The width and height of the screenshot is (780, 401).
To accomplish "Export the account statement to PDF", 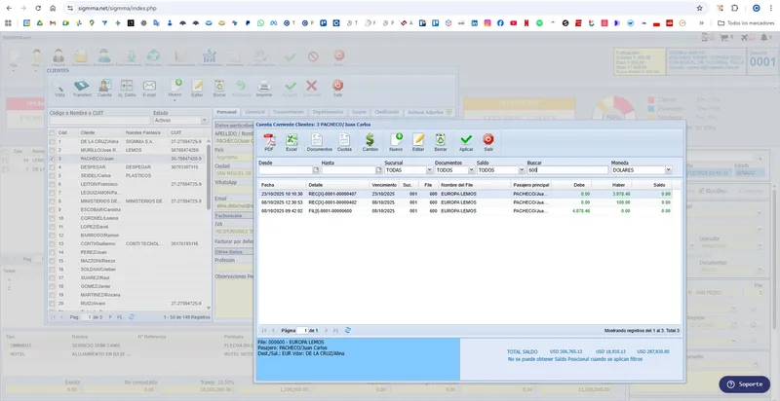I will [269, 142].
